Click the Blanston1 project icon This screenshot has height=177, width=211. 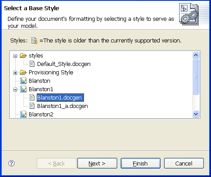click(23, 89)
